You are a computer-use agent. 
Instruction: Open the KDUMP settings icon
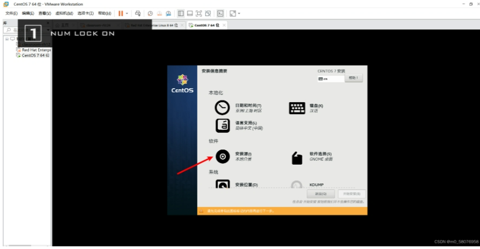coord(296,184)
